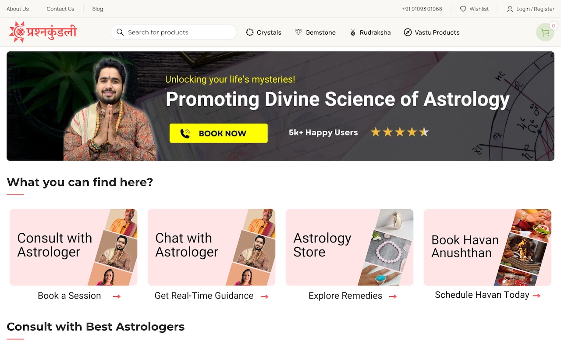Click the cart item count badge
This screenshot has height=342, width=561.
click(x=553, y=26)
